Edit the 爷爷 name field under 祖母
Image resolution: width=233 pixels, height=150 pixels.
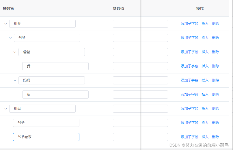pos(46,123)
